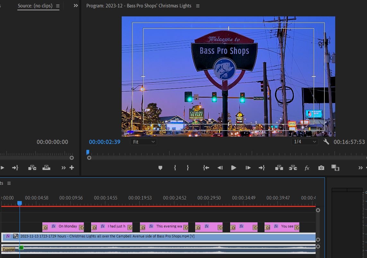The image size is (367, 258).
Task: Click the lower audio track scroll handle
Action: (318, 246)
